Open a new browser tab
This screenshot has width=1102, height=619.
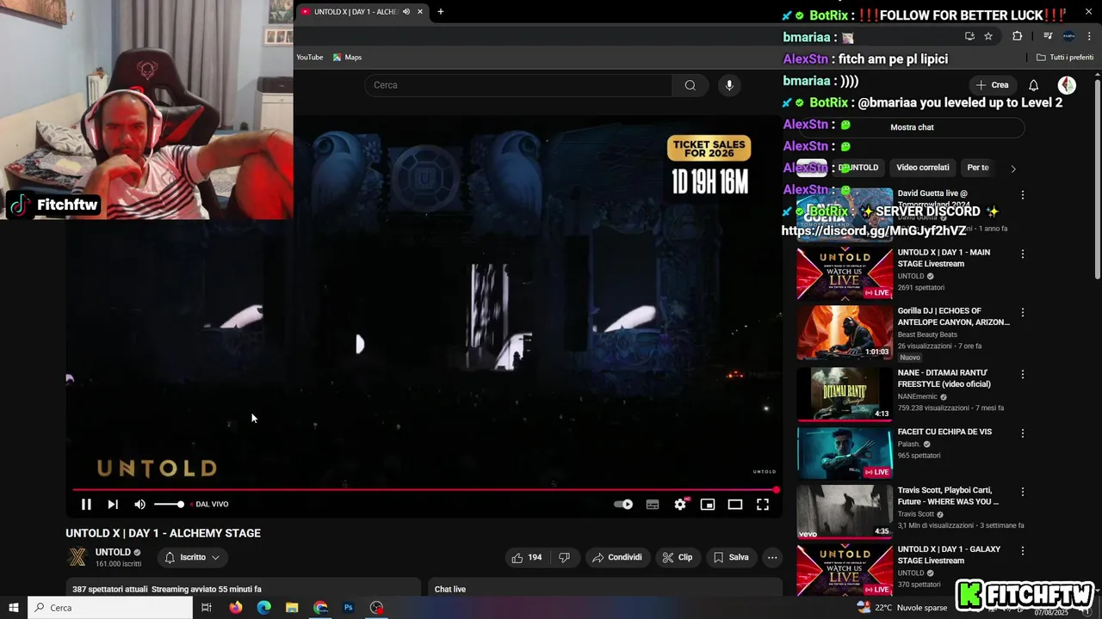click(441, 11)
